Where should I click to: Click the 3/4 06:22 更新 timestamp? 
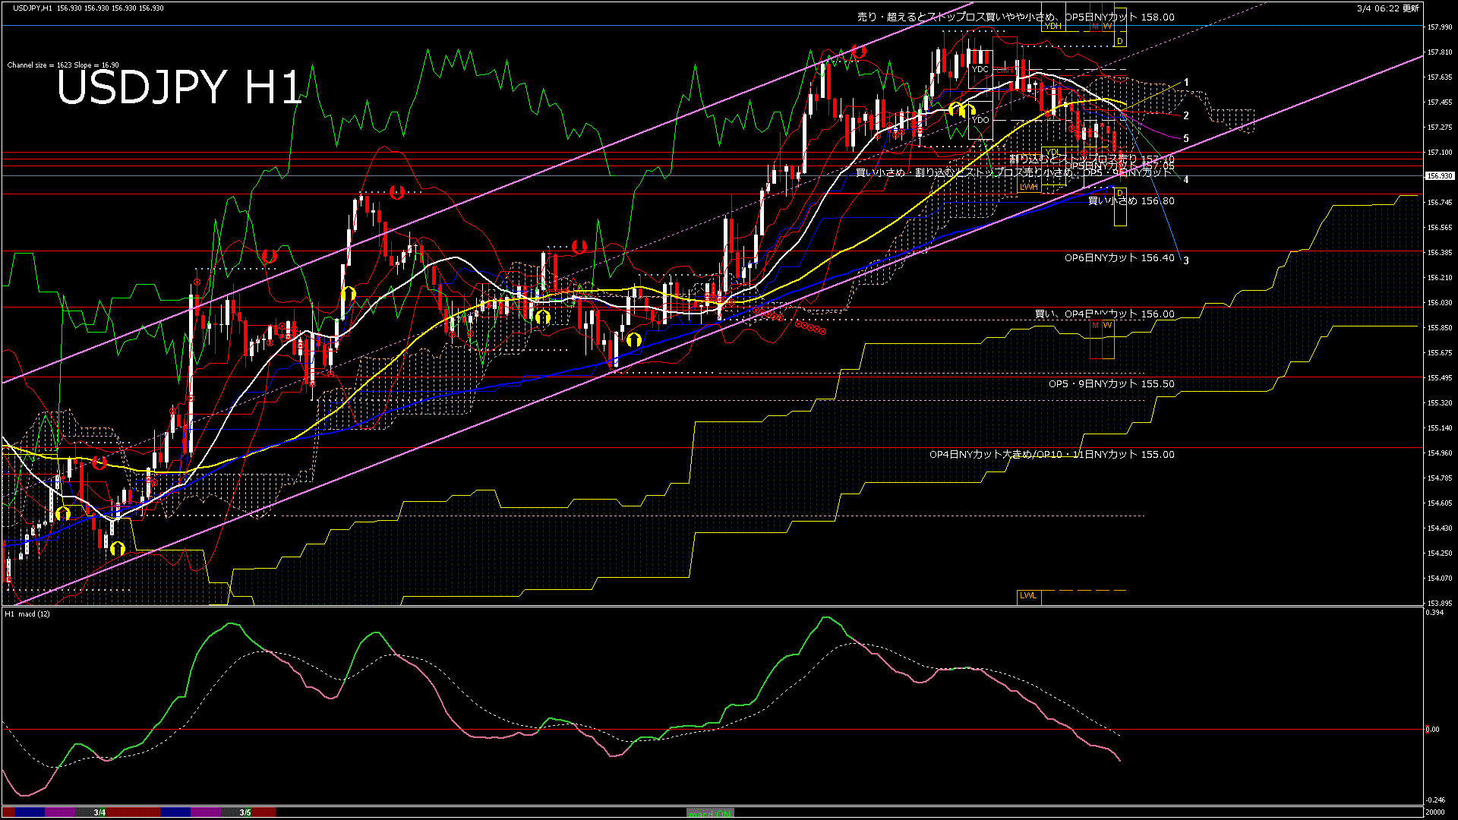[1387, 8]
